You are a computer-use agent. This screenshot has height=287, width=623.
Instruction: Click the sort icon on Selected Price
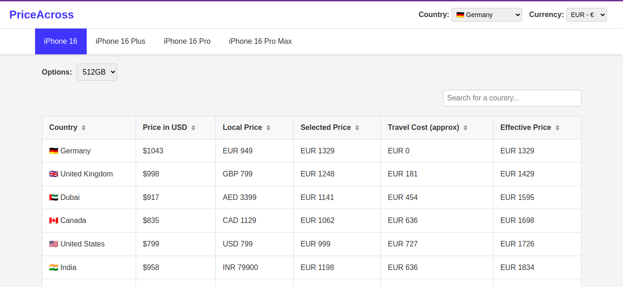tap(357, 128)
